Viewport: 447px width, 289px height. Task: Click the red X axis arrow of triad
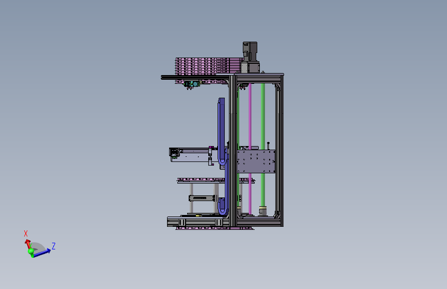pyautogui.click(x=28, y=244)
